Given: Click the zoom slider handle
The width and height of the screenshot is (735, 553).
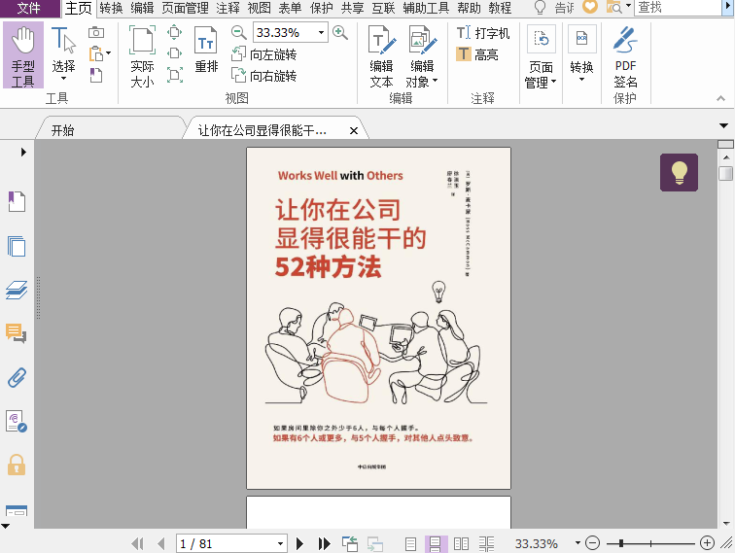Looking at the screenshot, I should coord(621,543).
